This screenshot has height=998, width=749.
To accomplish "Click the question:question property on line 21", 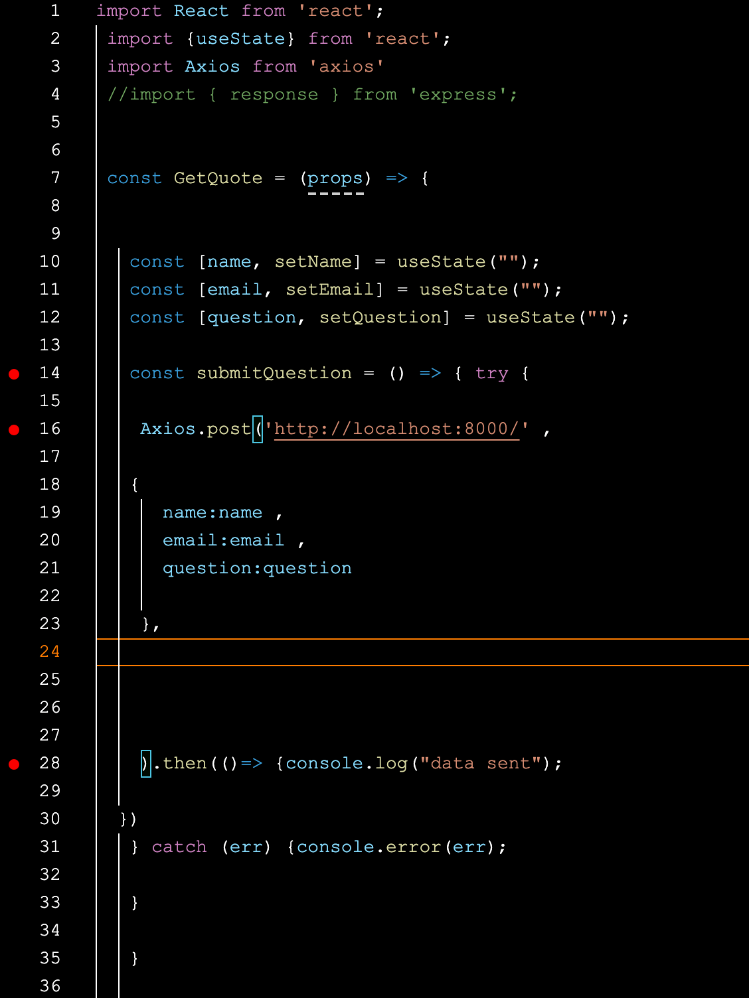I will point(257,568).
